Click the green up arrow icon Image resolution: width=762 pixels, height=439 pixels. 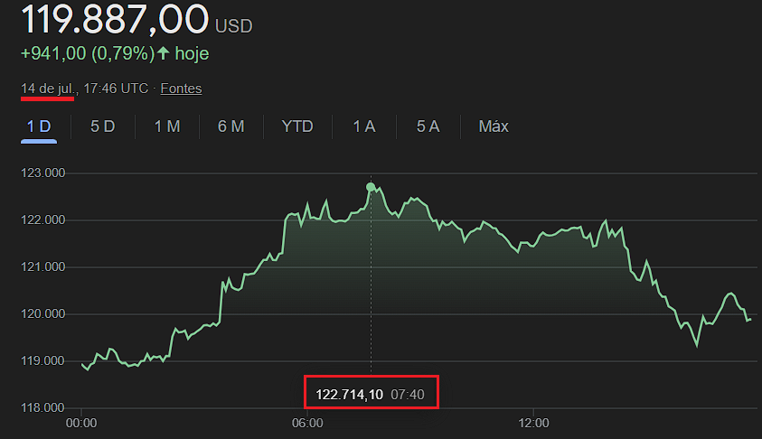(x=163, y=53)
